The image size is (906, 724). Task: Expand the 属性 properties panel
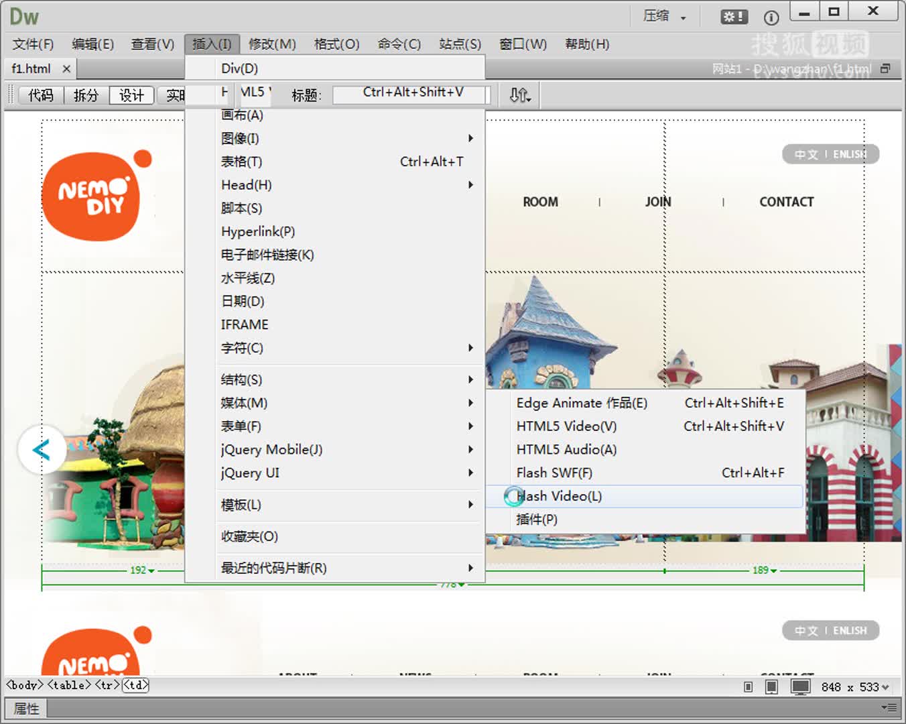(x=27, y=708)
